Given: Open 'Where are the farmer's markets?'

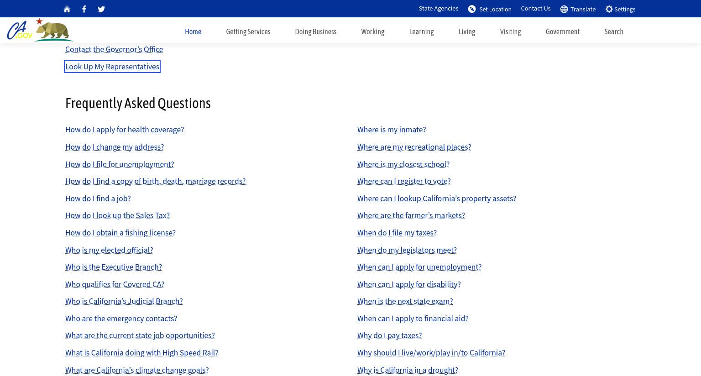Looking at the screenshot, I should 411,215.
